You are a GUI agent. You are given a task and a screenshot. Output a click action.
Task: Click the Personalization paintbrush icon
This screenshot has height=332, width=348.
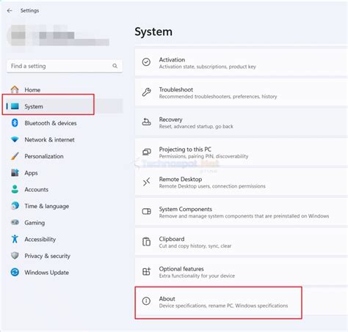pos(15,156)
